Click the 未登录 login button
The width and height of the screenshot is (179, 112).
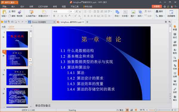pyautogui.click(x=157, y=6)
